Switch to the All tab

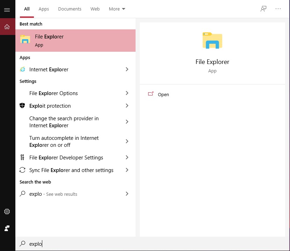(x=27, y=9)
